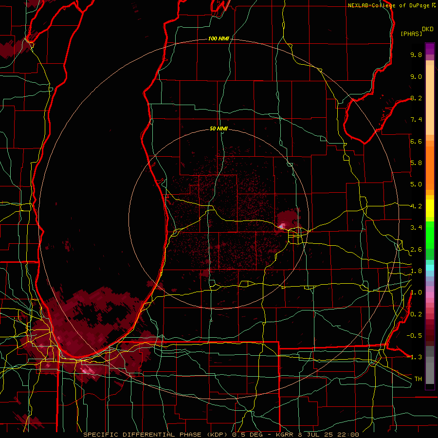Click the TH label on color scale
Screen dimensions: 438x438
pos(418,379)
